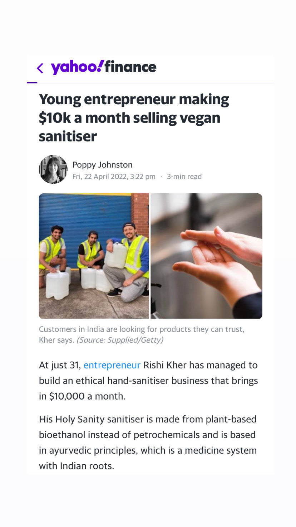Image resolution: width=296 pixels, height=527 pixels.
Task: Click the finance wordmark in header
Action: pos(130,67)
